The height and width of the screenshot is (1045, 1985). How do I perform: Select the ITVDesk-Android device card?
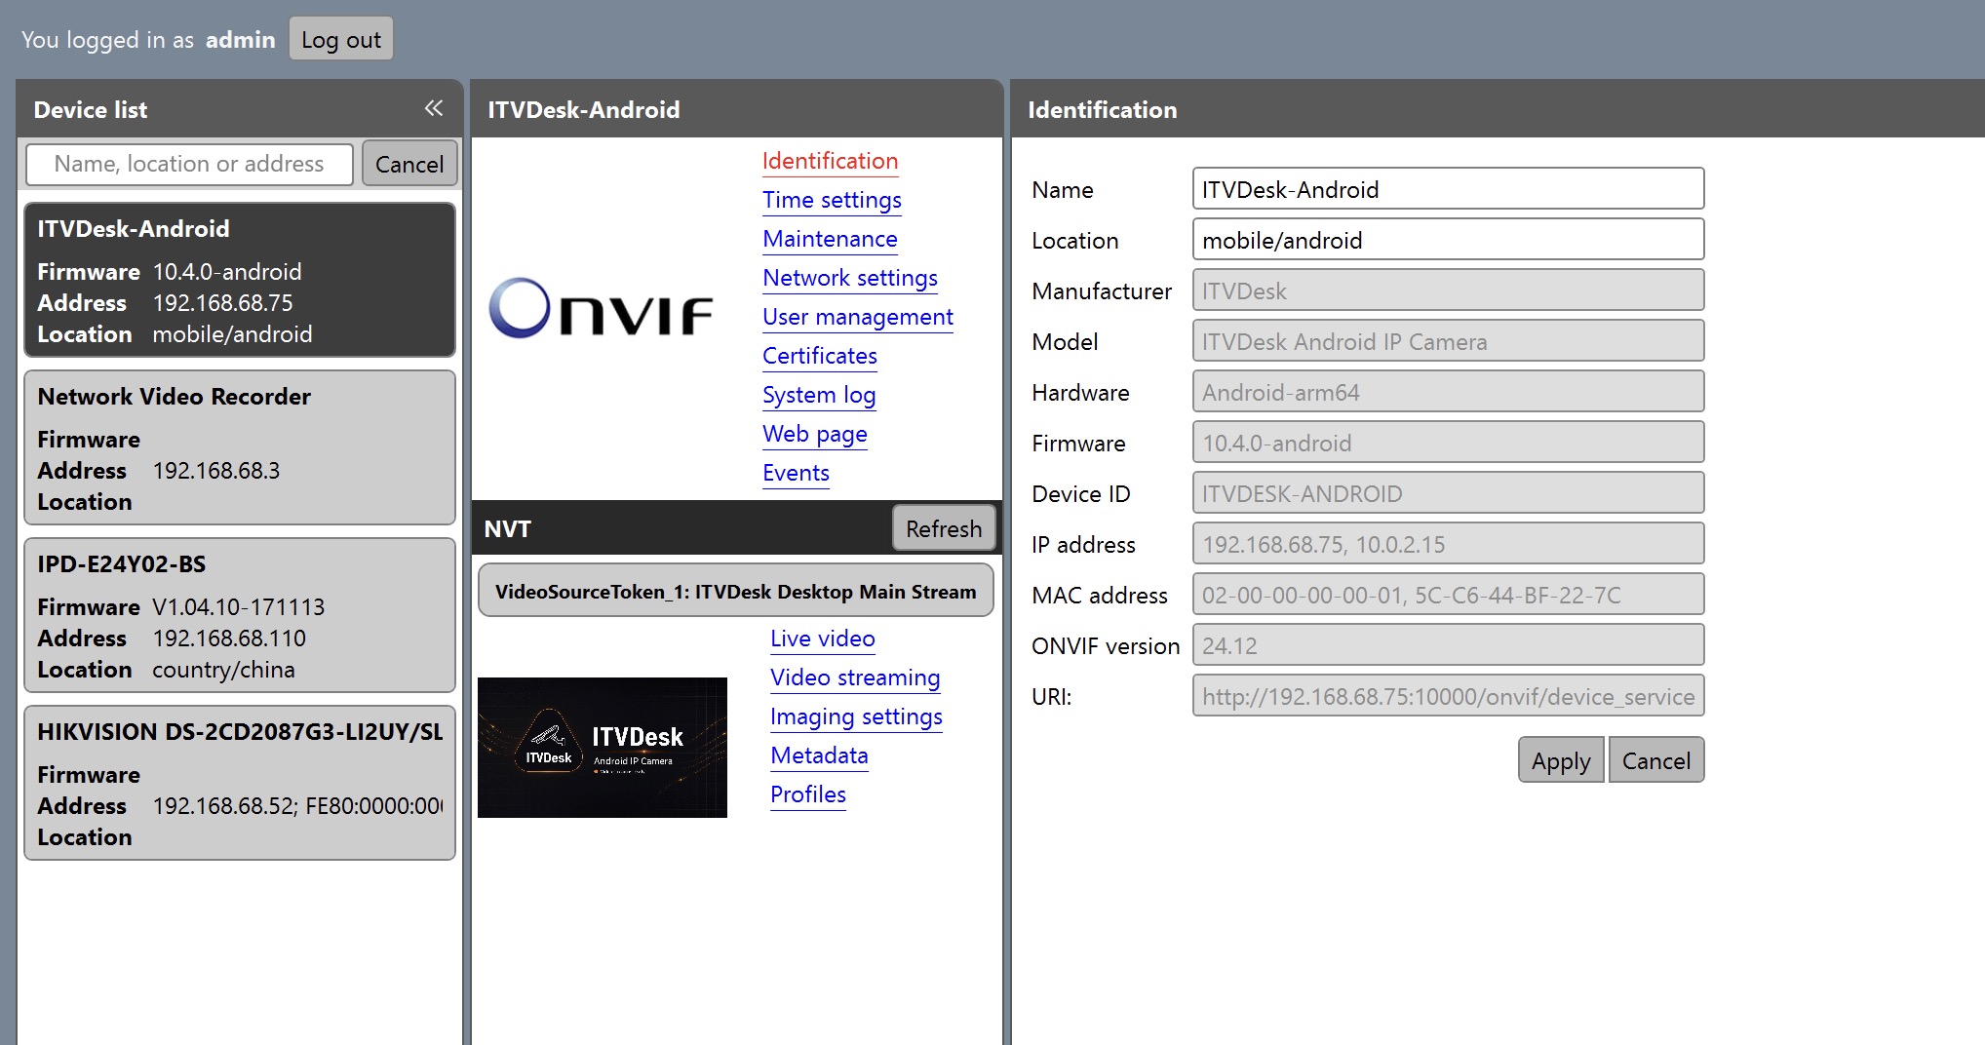pos(240,280)
